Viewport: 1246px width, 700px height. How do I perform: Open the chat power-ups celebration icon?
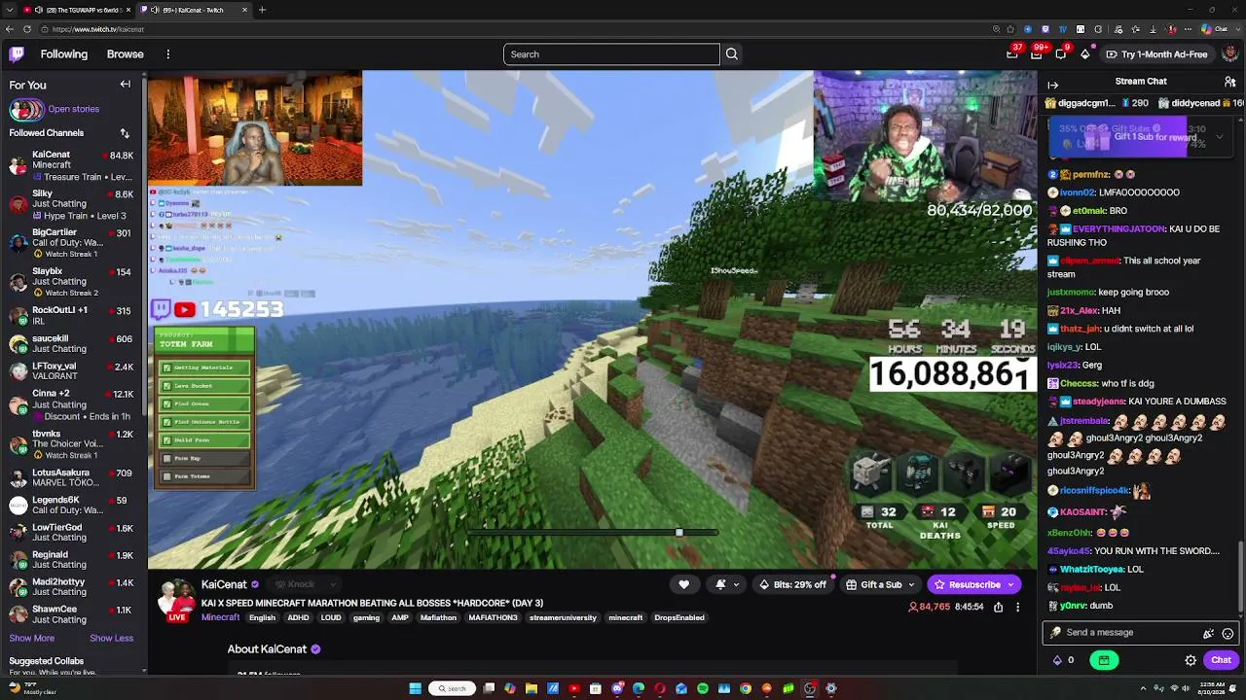pyautogui.click(x=1209, y=634)
